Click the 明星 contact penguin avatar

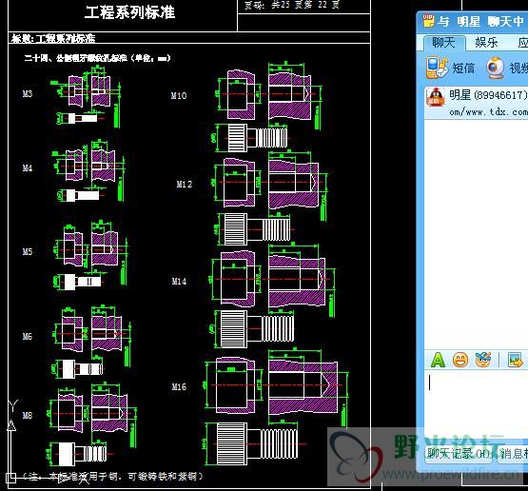436,97
